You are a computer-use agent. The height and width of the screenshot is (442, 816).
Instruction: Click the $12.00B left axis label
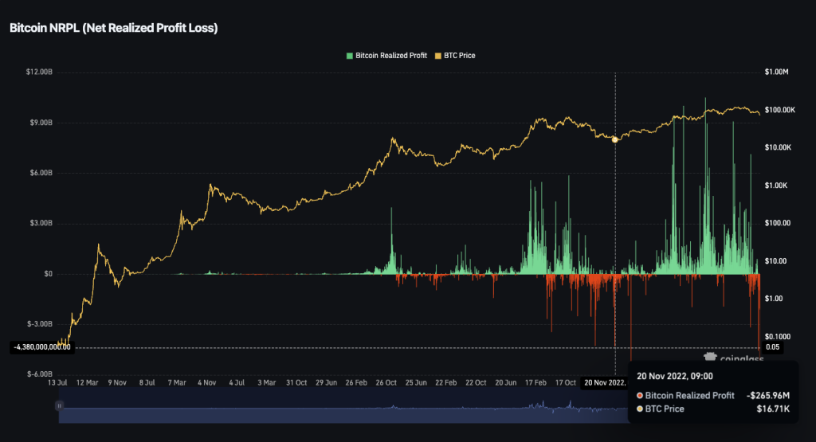point(39,72)
